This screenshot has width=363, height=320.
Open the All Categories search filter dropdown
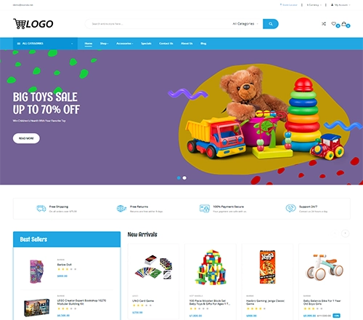245,24
